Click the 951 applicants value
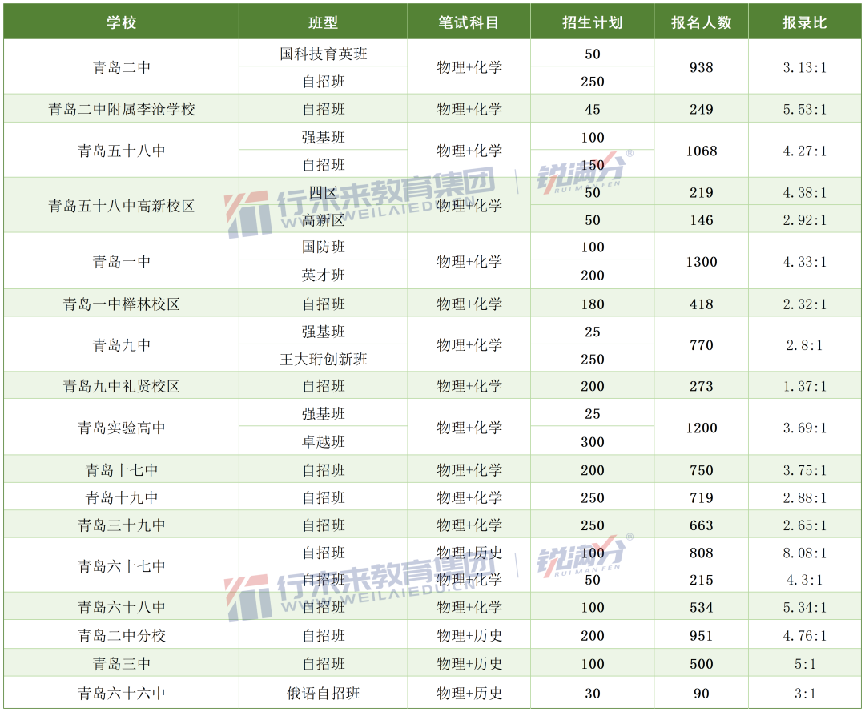The height and width of the screenshot is (712, 865). tap(701, 635)
